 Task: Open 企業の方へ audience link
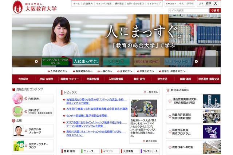(125, 71)
